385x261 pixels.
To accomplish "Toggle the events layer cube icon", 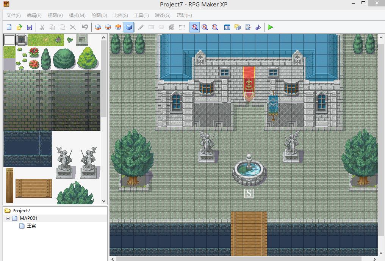I will coord(129,27).
